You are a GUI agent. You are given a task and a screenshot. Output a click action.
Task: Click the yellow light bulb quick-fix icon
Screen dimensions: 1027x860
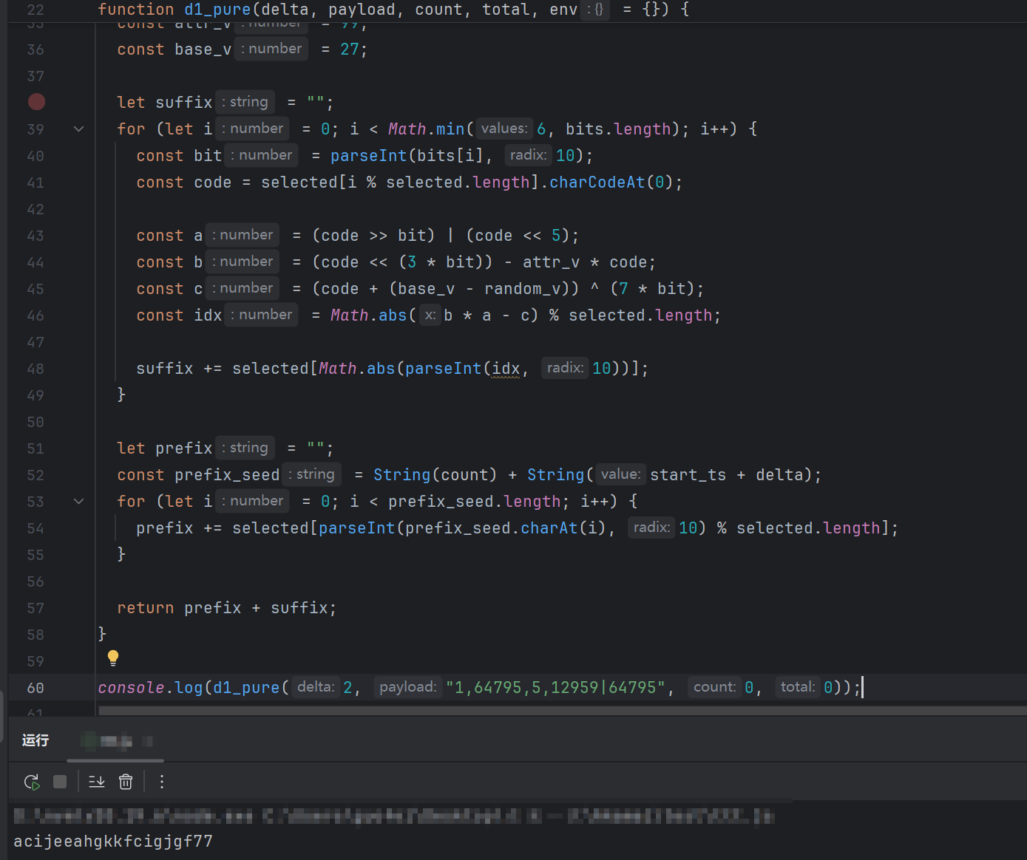click(113, 658)
